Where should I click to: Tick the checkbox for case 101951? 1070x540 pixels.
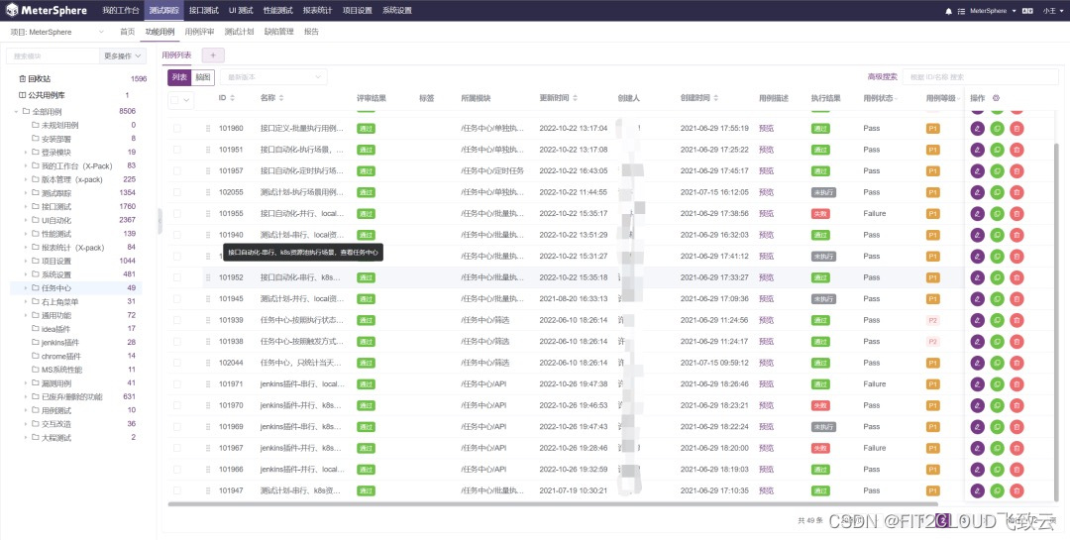177,150
